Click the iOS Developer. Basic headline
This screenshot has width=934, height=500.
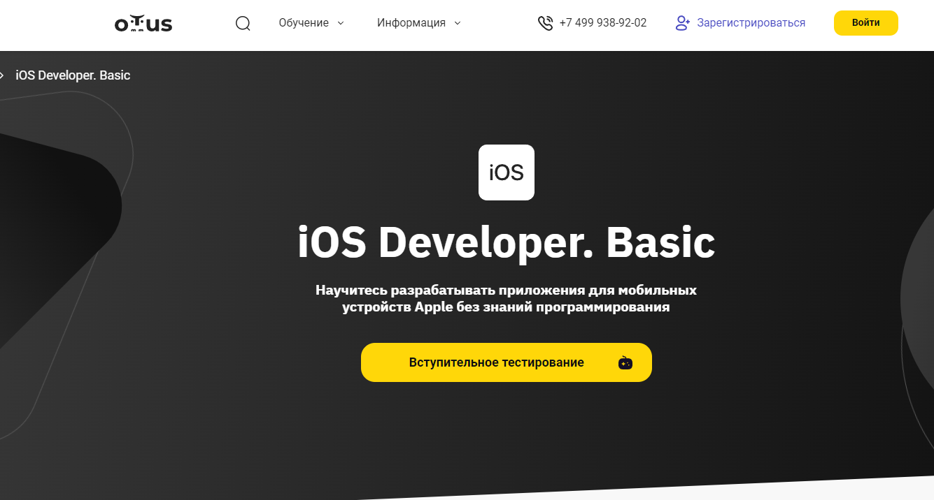[x=507, y=242]
